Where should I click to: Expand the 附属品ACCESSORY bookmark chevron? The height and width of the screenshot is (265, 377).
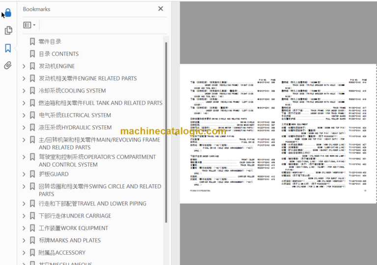(x=24, y=253)
